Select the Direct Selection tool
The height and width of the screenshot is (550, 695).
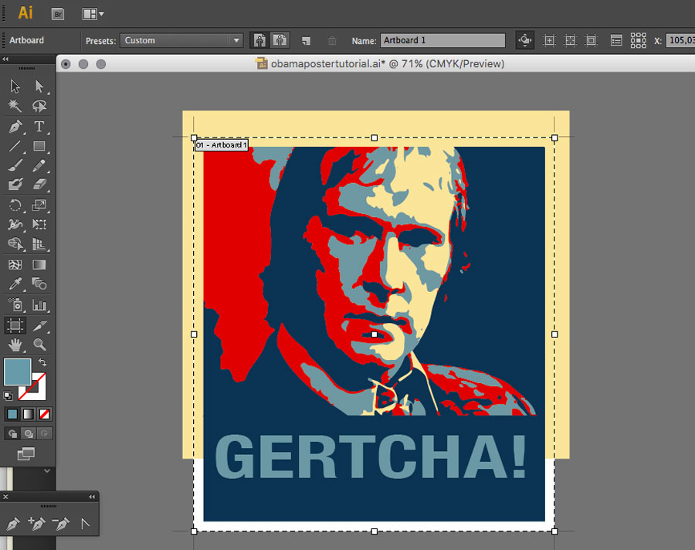[39, 86]
